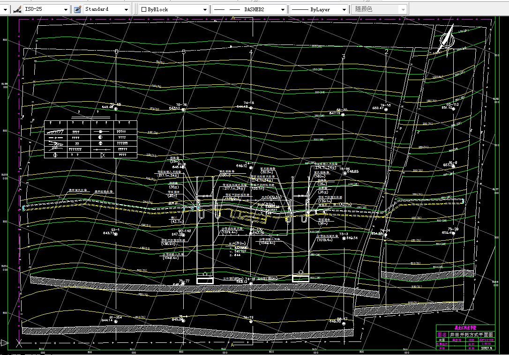
Task: Select borehole label 75-26
Action: (453, 229)
